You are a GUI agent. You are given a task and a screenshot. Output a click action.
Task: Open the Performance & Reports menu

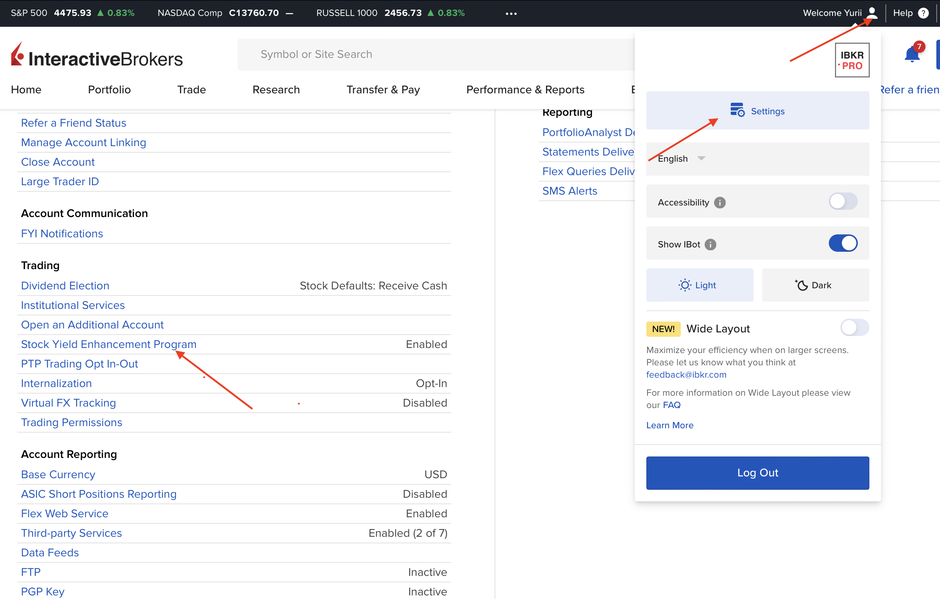click(x=525, y=90)
